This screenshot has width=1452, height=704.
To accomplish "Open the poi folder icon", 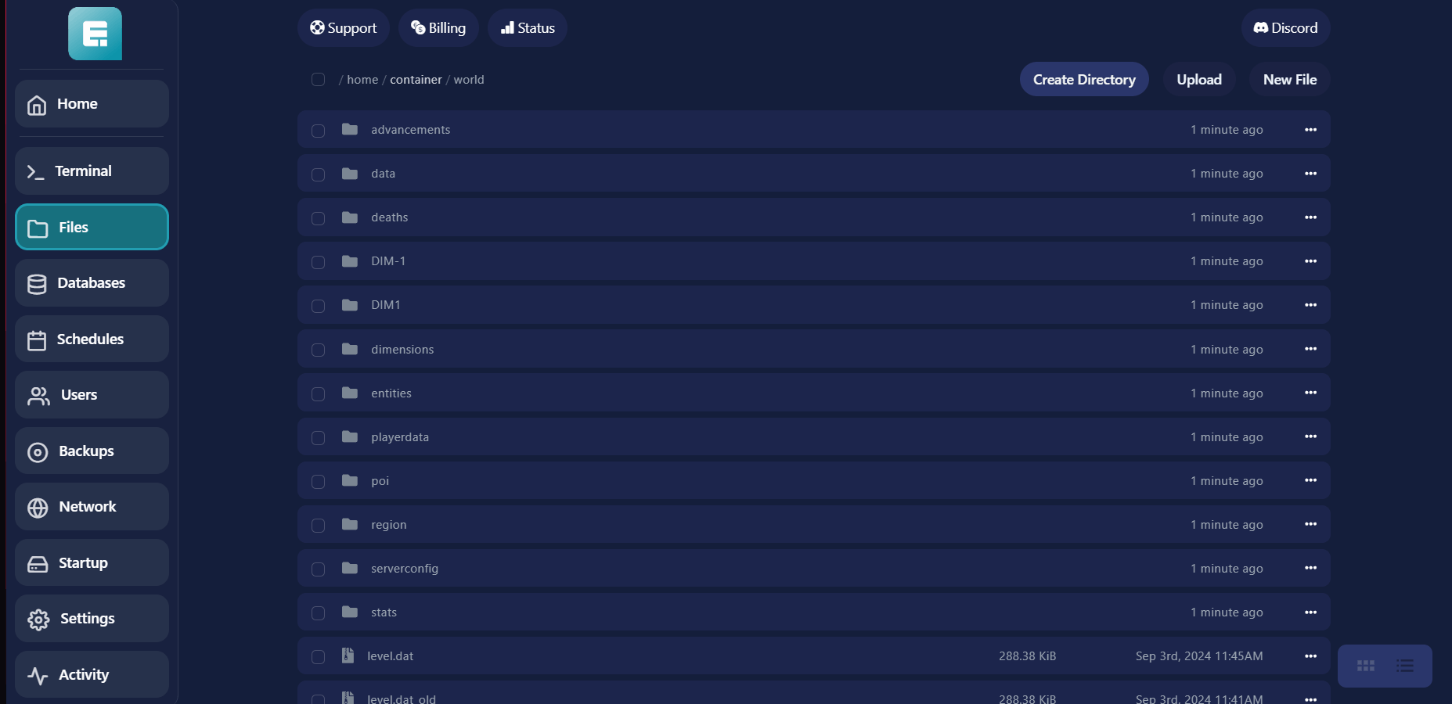I will pyautogui.click(x=350, y=480).
